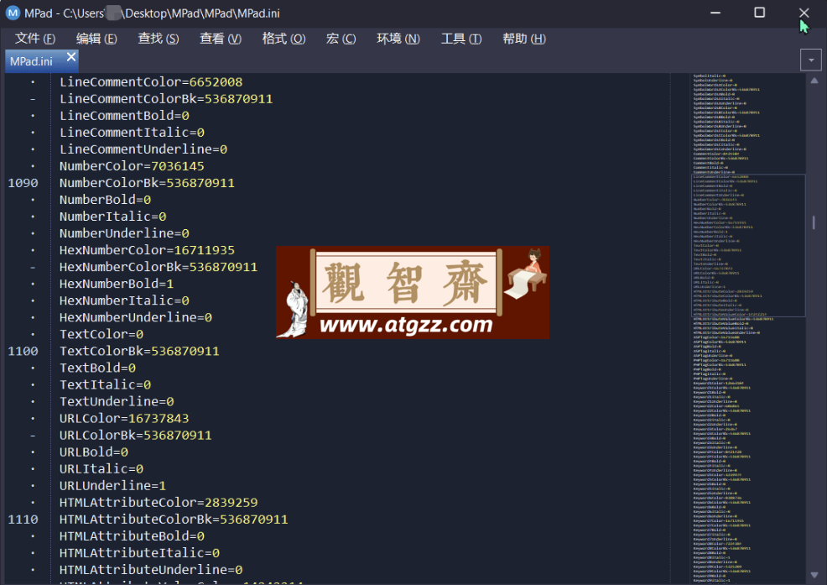
Task: Click the URLUnderline=1 line
Action: tap(113, 486)
